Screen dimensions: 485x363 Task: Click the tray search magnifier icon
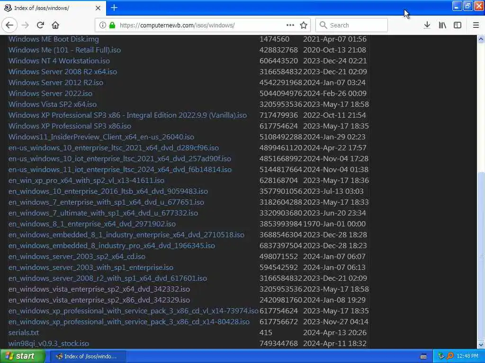450,356
